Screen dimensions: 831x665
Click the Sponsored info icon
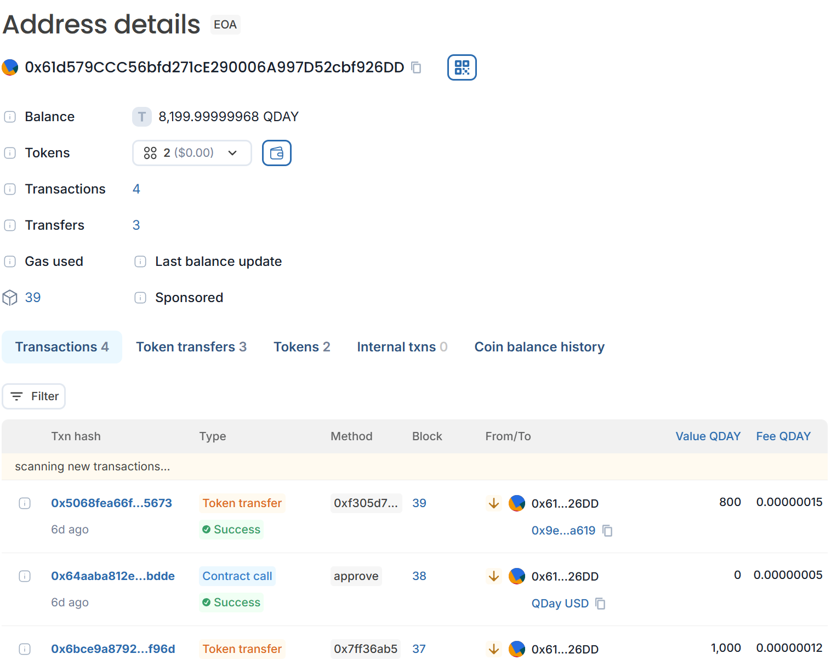[140, 298]
